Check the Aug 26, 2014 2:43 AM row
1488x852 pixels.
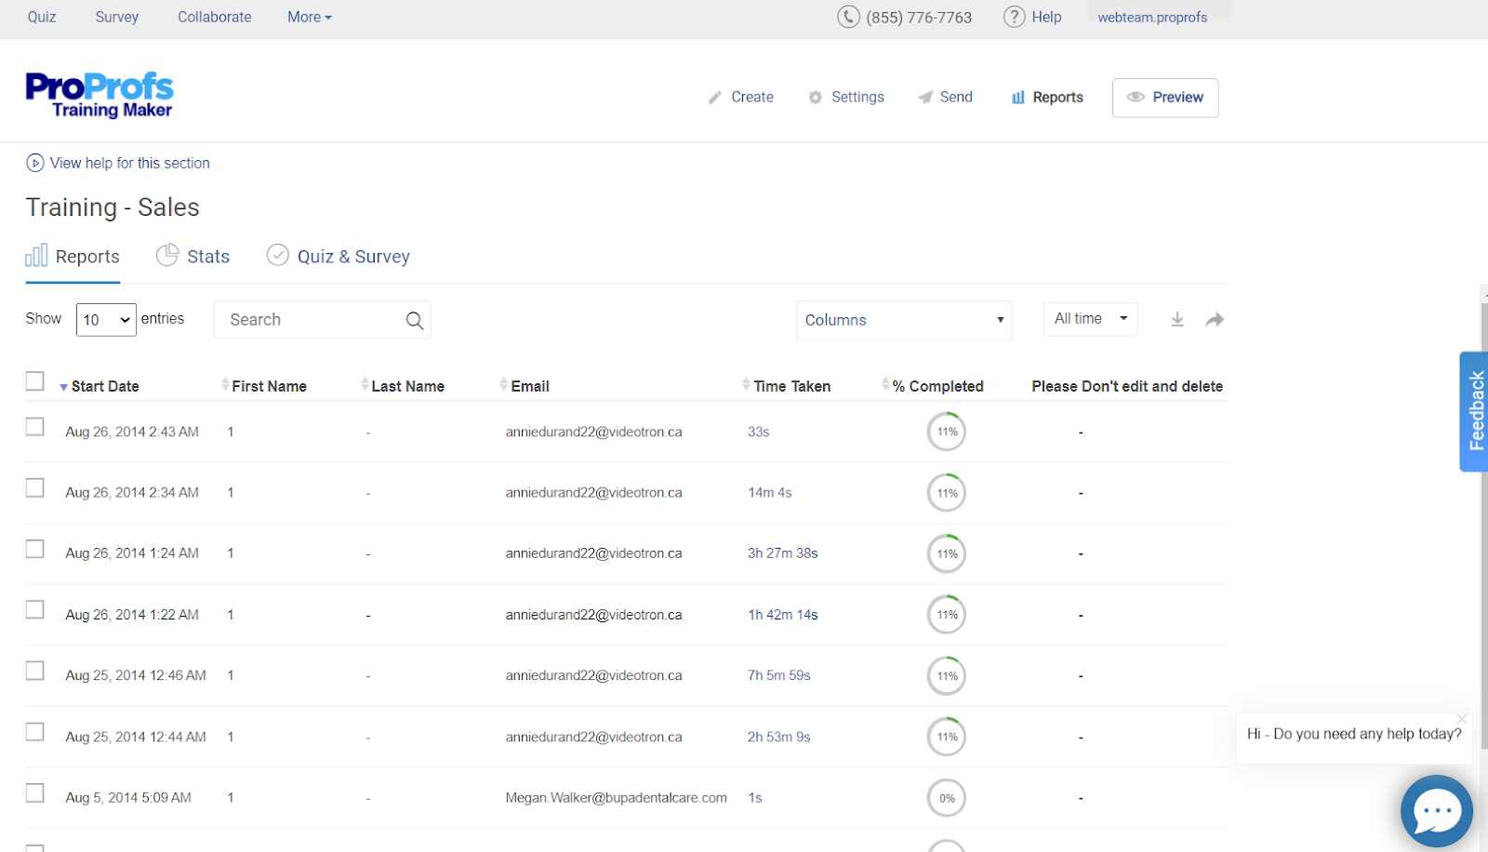click(x=34, y=427)
